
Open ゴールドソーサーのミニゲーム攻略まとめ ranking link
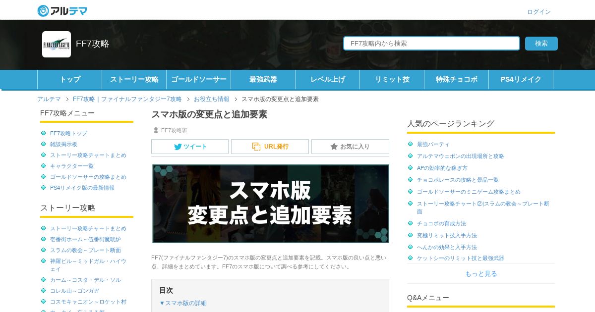pyautogui.click(x=469, y=192)
